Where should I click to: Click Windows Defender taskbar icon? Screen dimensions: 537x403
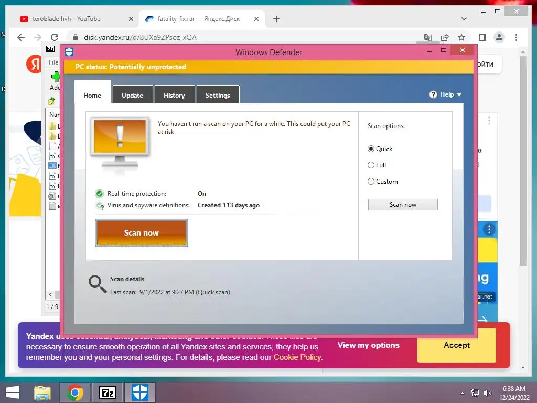tap(140, 393)
